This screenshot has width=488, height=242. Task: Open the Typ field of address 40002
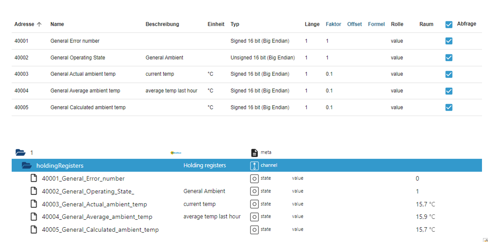(x=262, y=58)
